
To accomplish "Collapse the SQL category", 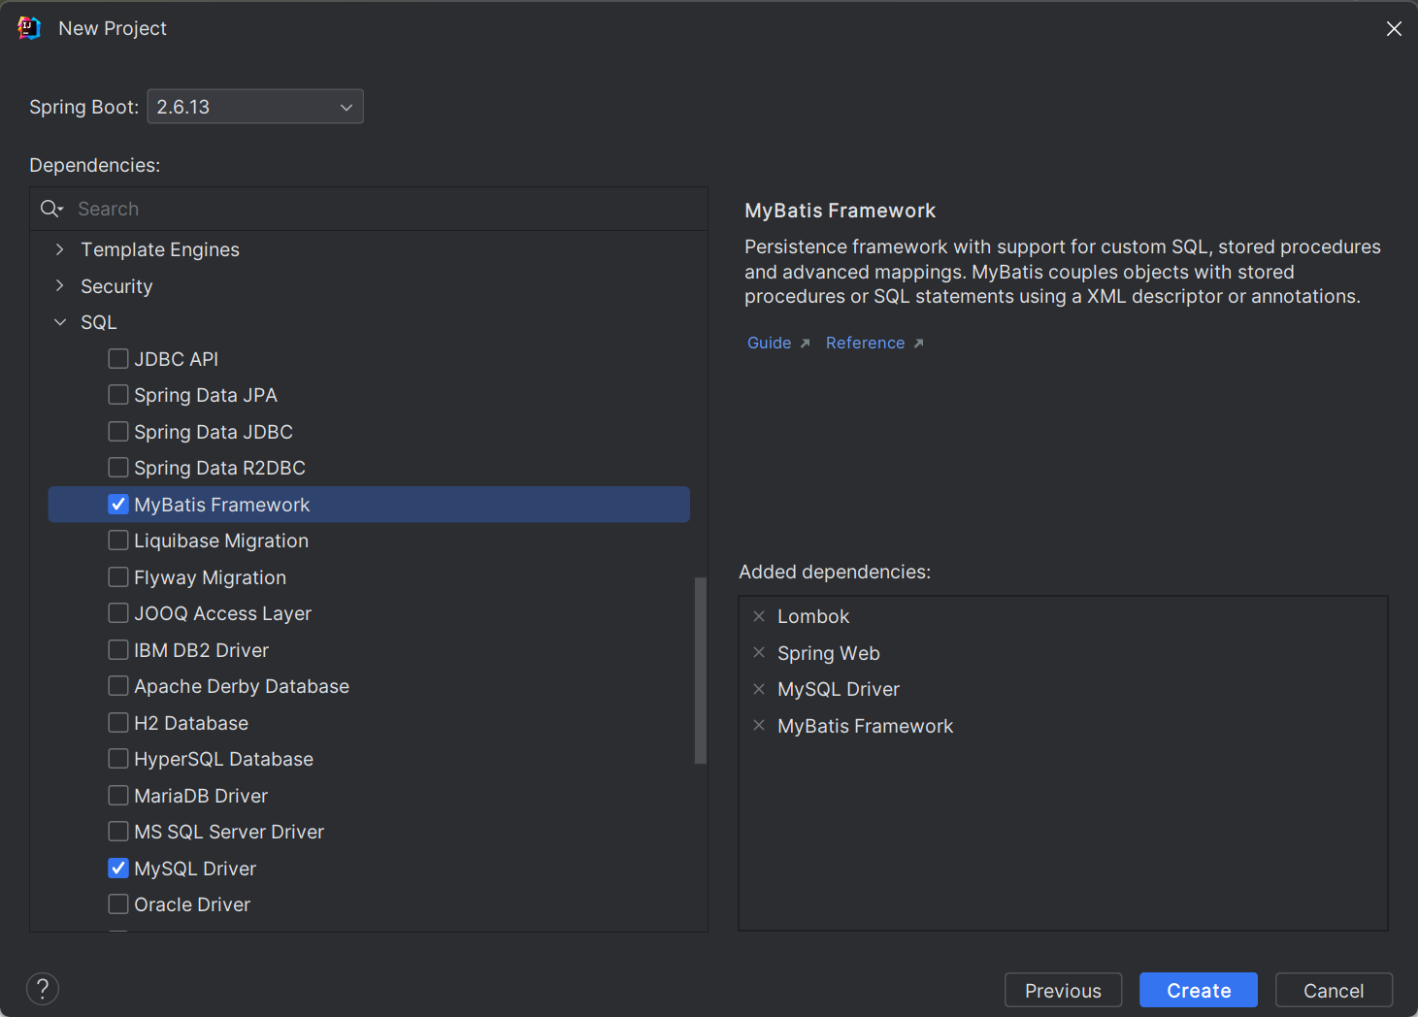I will click(60, 322).
